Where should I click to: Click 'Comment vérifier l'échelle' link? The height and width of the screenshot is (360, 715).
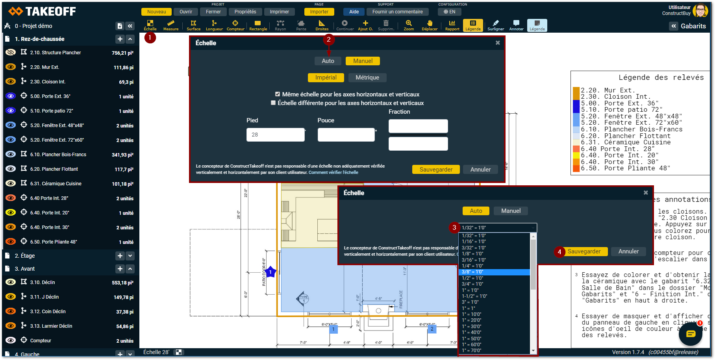coord(333,172)
